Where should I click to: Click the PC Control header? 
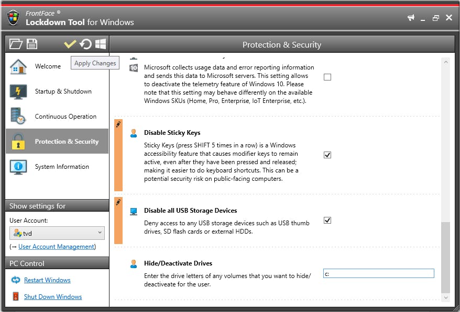pyautogui.click(x=57, y=263)
